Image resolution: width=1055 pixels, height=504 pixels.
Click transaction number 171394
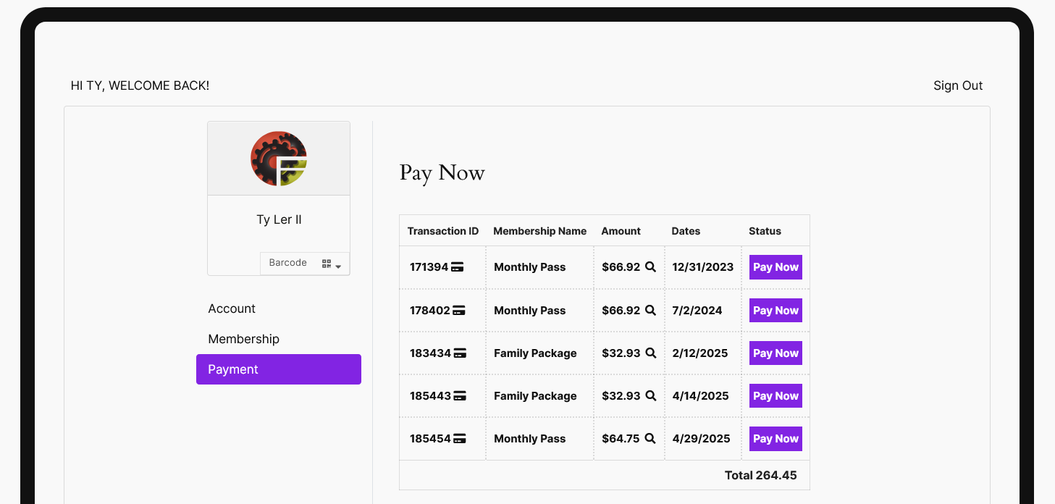429,267
